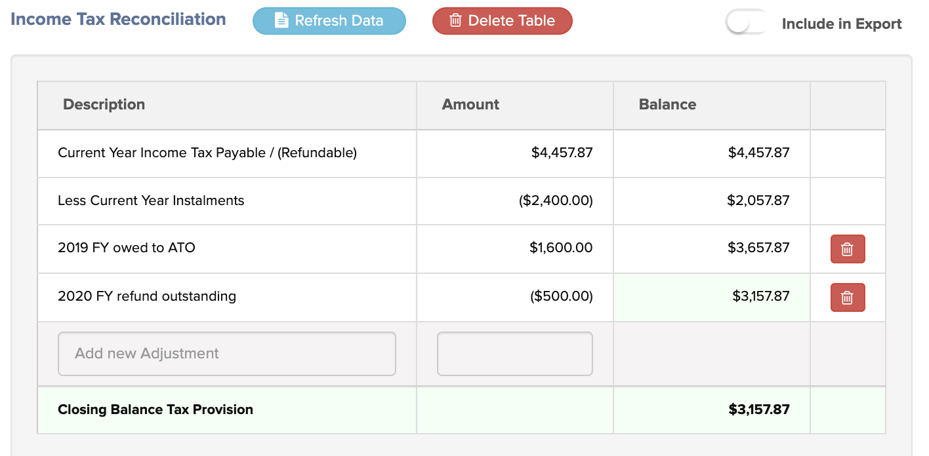The image size is (929, 456).
Task: Click the Amount column header
Action: point(470,104)
